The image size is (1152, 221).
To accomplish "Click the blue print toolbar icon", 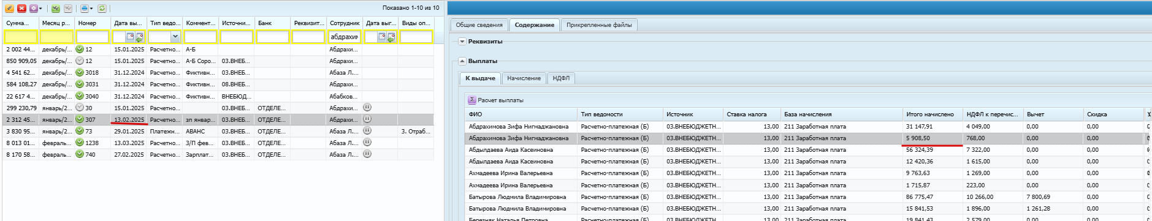I will (x=85, y=9).
